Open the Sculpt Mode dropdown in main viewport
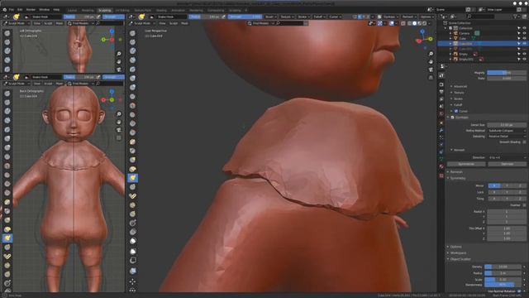The width and height of the screenshot is (529, 298). pos(142,23)
